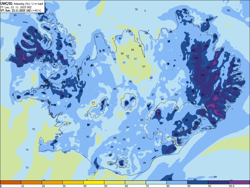This screenshot has height=188, width=250.
Task: Click the title 'UWC/IG: Rakastig (%) í 2 m hæð'
Action: tap(22, 4)
